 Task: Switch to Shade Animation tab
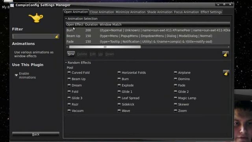[160, 12]
